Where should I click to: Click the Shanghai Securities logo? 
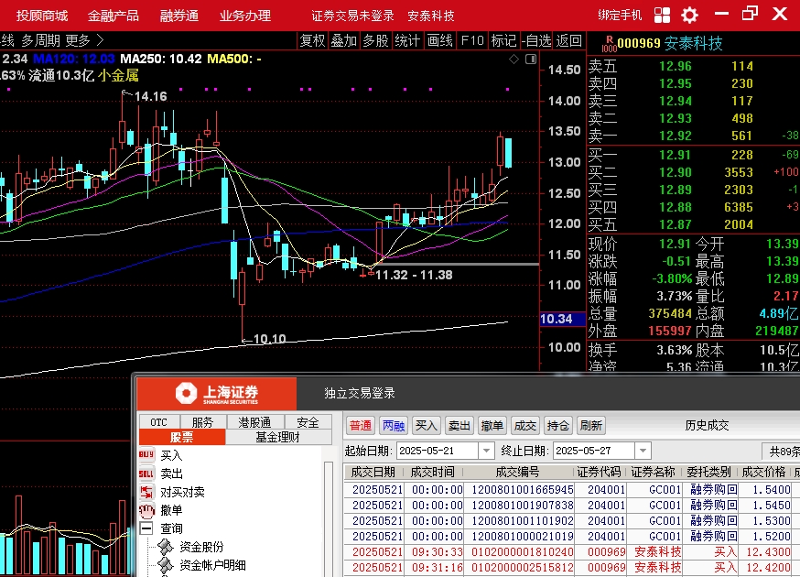[x=217, y=394]
